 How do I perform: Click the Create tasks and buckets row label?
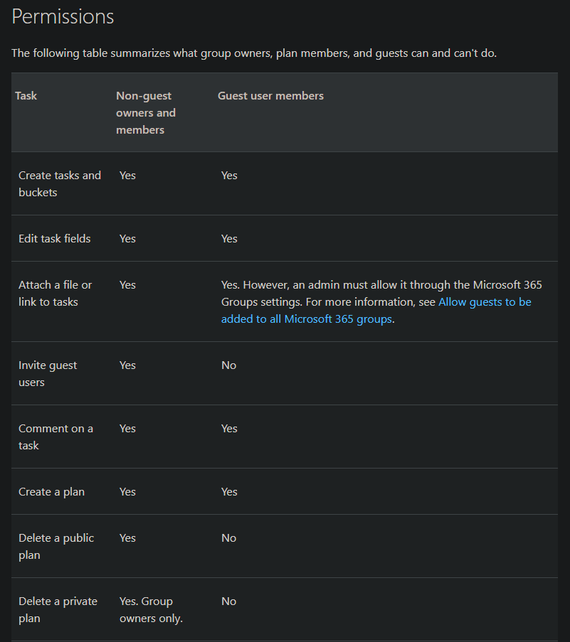pos(60,183)
